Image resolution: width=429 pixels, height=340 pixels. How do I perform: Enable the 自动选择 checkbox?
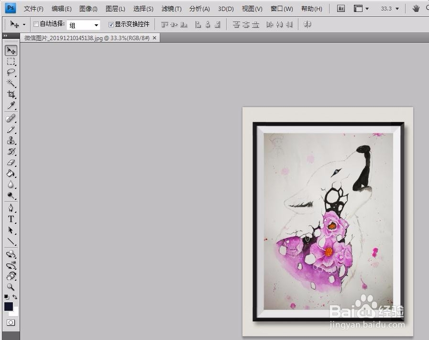36,24
